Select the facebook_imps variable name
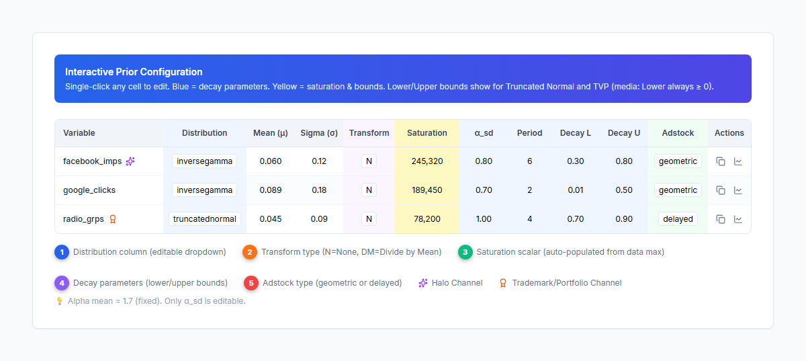The height and width of the screenshot is (361, 806). click(93, 161)
